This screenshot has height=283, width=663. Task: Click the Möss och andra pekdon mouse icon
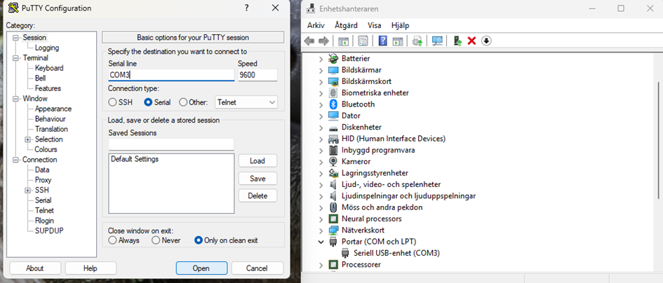[x=334, y=207]
